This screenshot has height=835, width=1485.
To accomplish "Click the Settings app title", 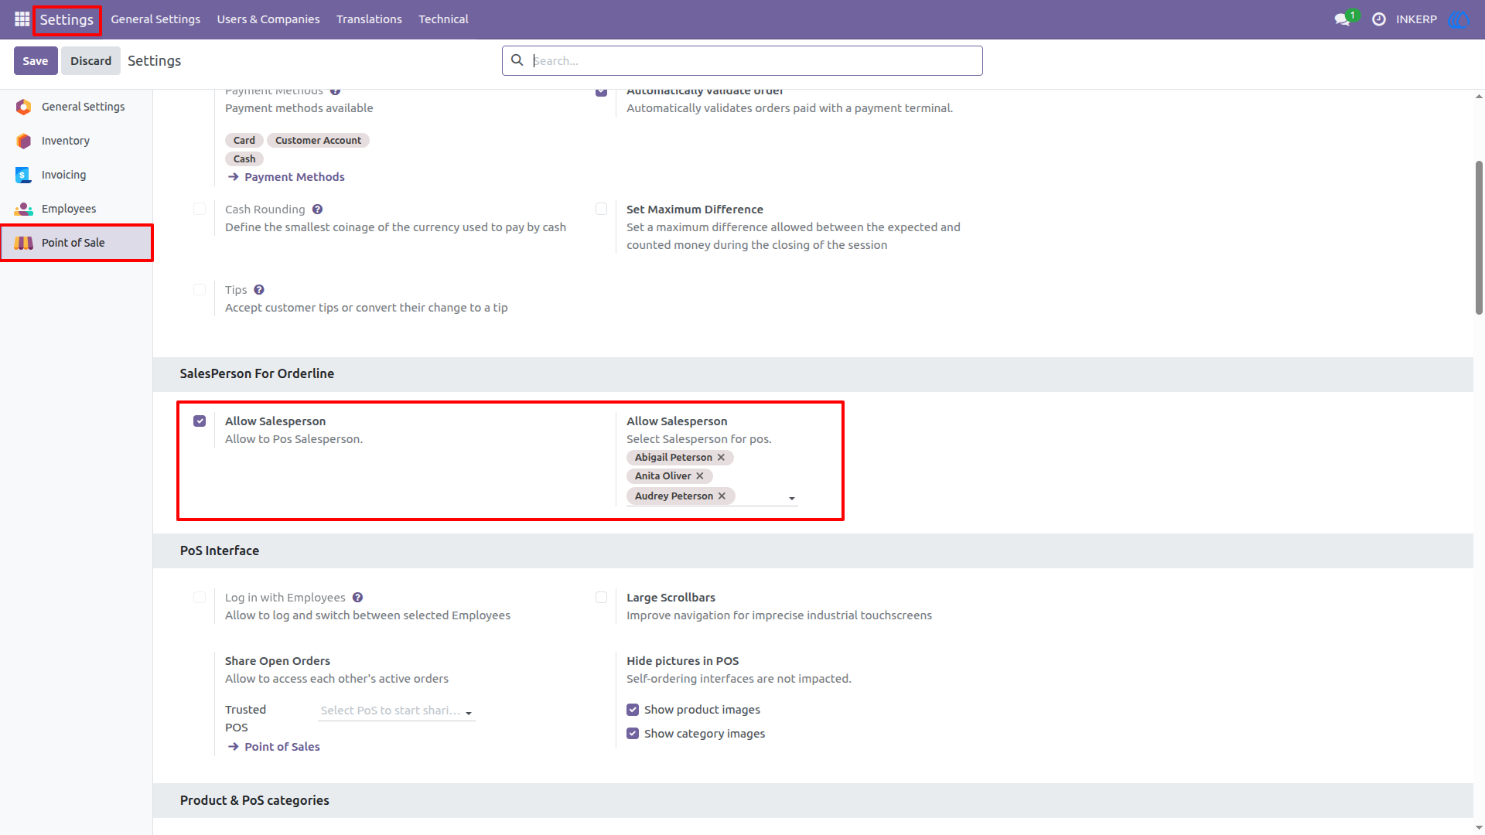I will click(x=67, y=20).
